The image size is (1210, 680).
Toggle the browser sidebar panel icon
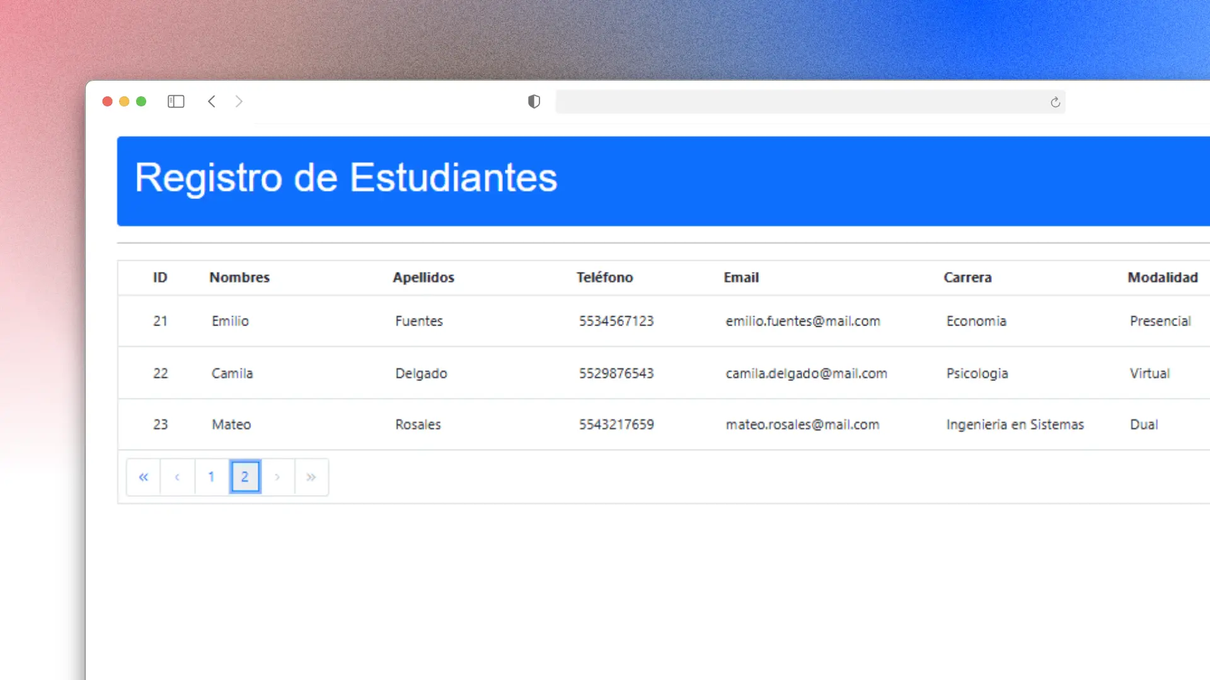coord(176,101)
